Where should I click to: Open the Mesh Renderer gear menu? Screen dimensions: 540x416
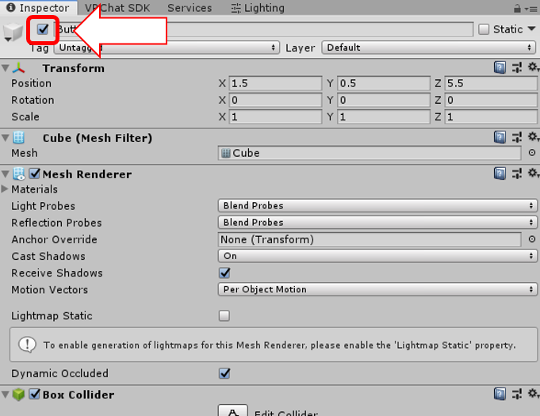pyautogui.click(x=533, y=173)
